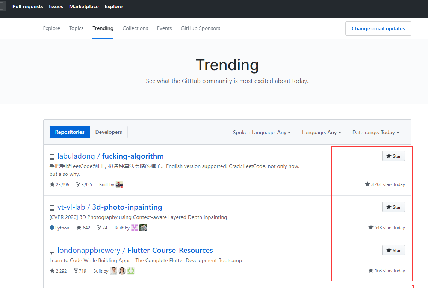
Task: Open the Topics tab
Action: pos(76,28)
